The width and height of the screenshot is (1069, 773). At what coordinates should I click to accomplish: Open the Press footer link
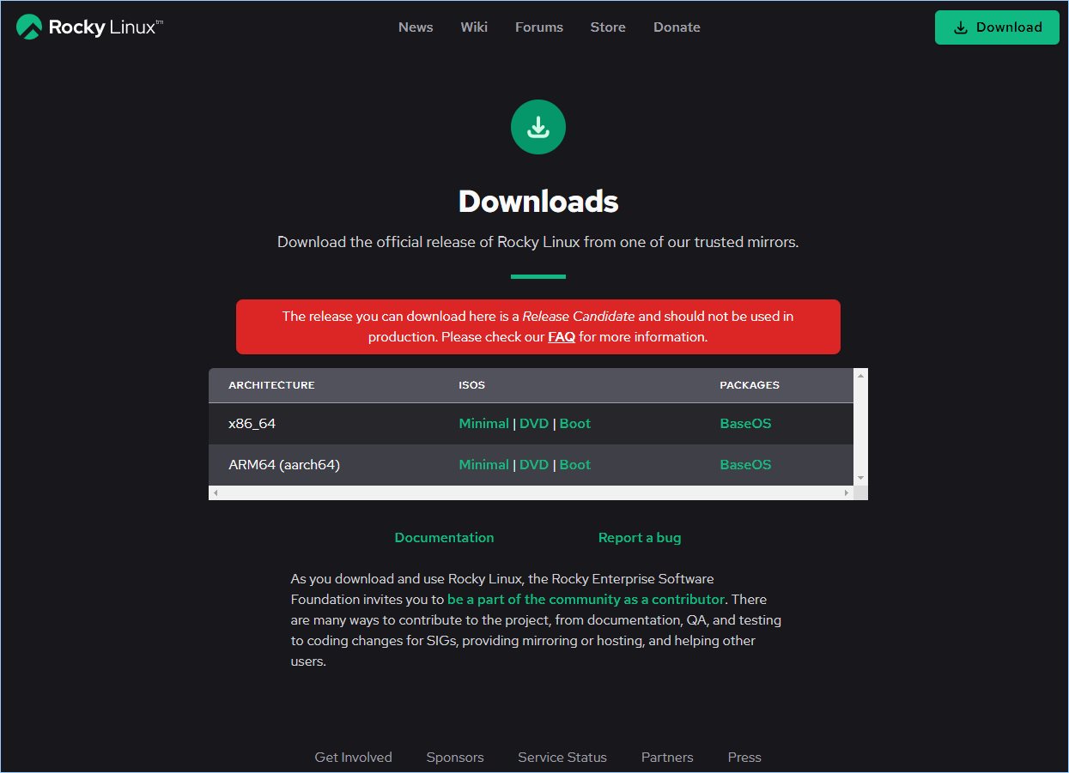click(744, 758)
